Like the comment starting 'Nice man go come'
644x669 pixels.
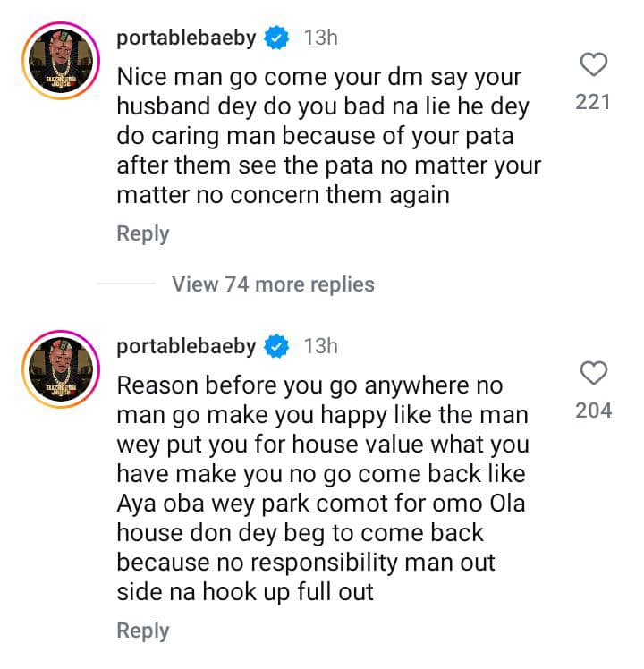tap(594, 64)
